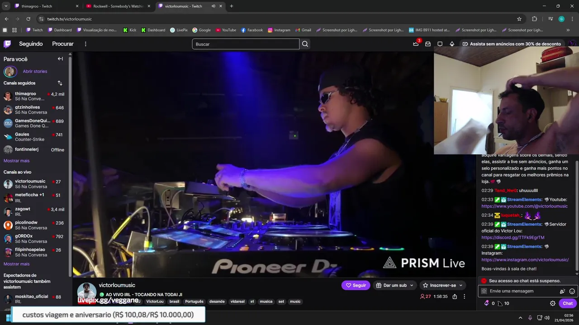This screenshot has width=579, height=325.
Task: Open the microphone tray icon in taskbar
Action: [x=530, y=318]
